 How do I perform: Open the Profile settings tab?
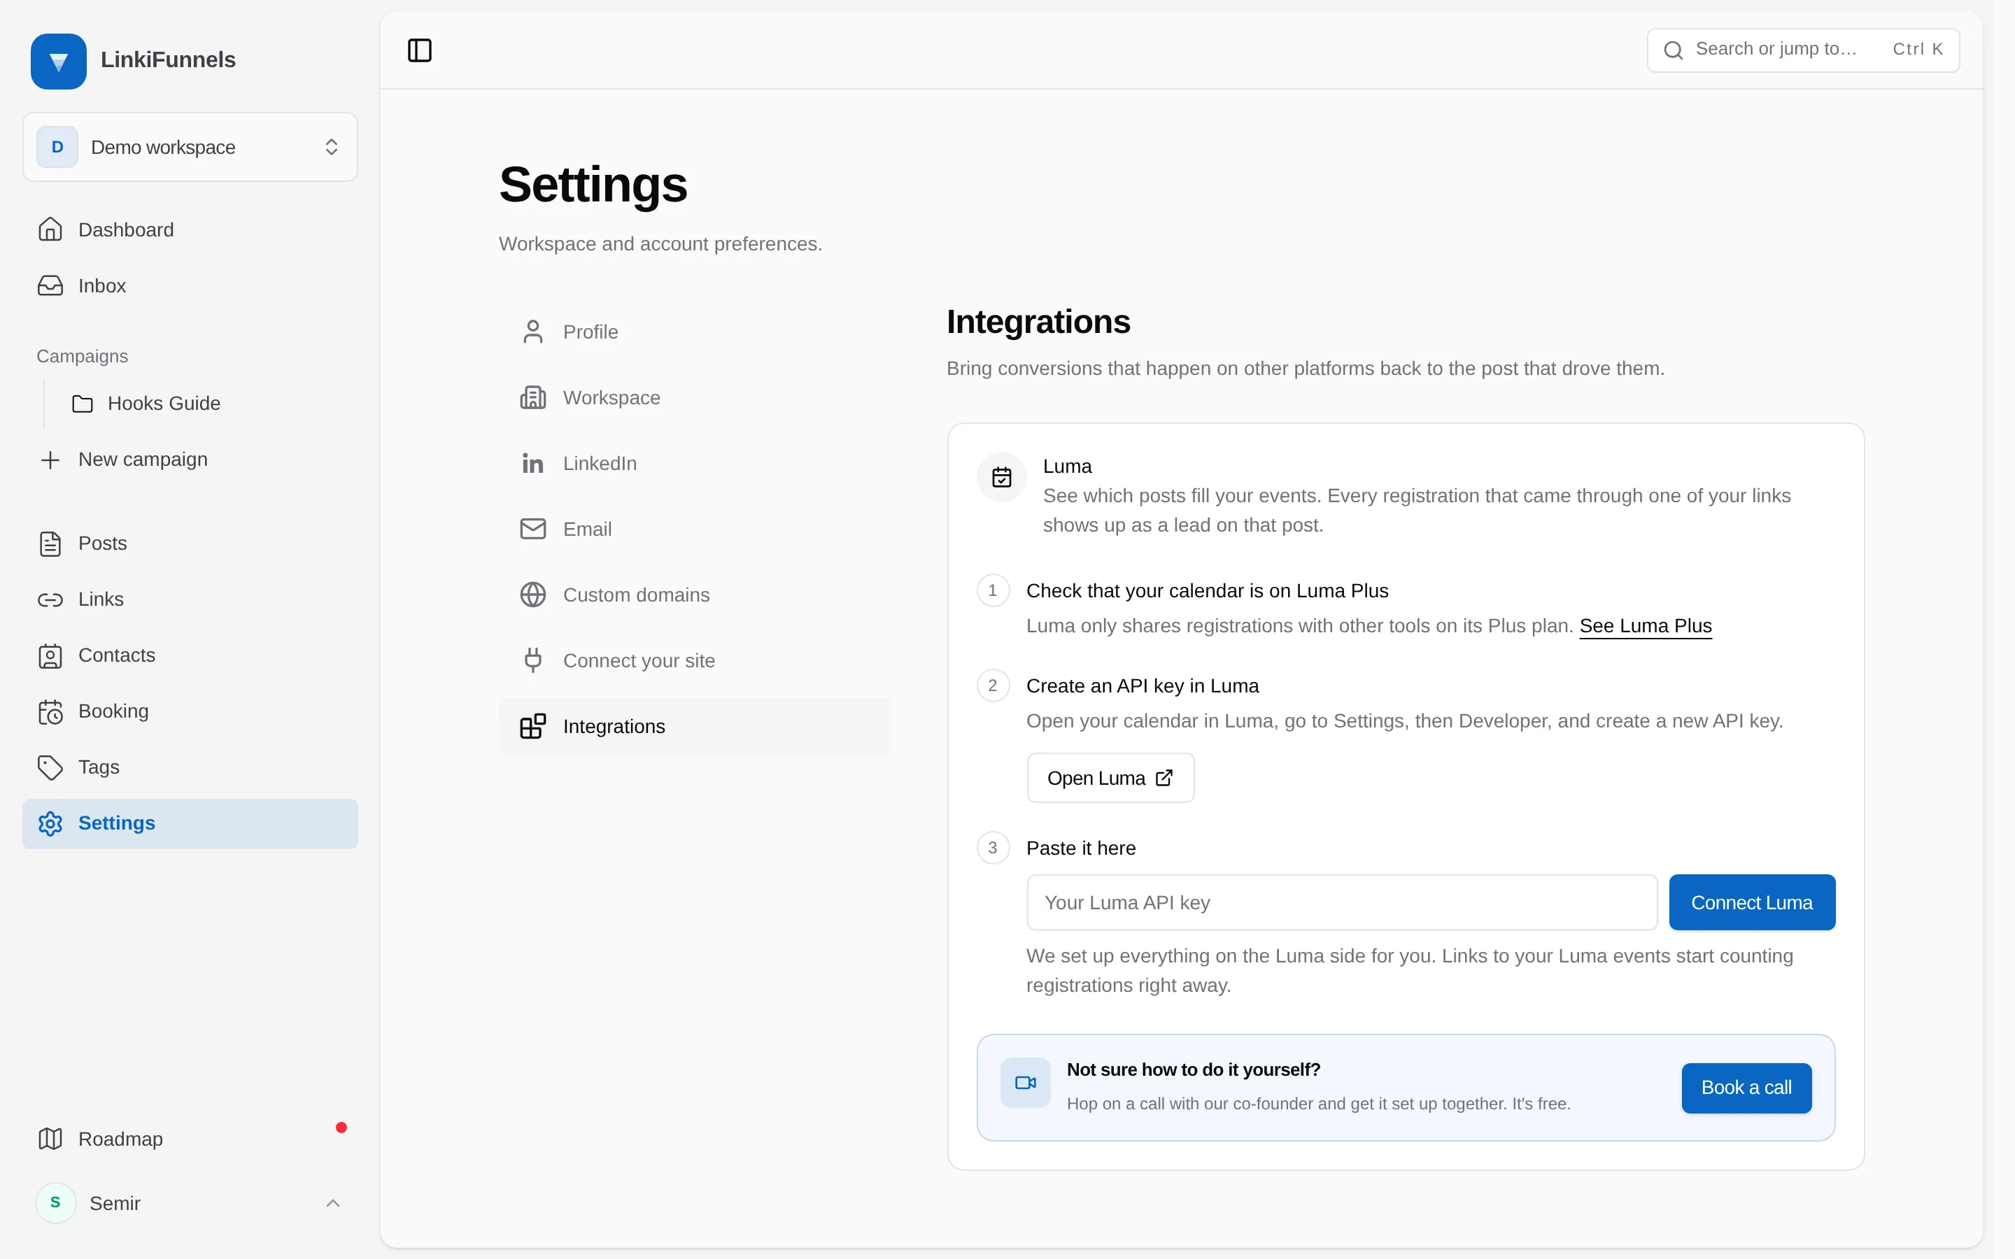coord(695,332)
